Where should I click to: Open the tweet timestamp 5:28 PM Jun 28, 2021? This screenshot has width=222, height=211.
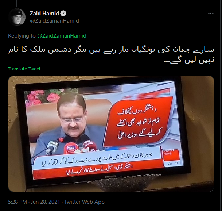(34, 202)
